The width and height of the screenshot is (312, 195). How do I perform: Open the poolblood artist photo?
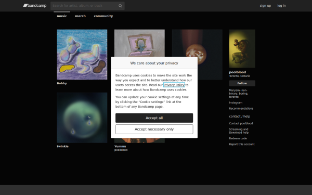pyautogui.click(x=242, y=48)
